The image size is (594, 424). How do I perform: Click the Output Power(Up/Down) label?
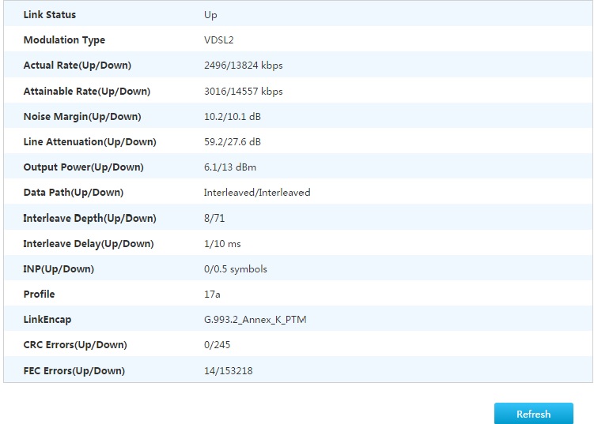click(x=84, y=167)
